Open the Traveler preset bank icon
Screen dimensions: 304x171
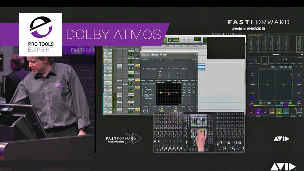161,60
